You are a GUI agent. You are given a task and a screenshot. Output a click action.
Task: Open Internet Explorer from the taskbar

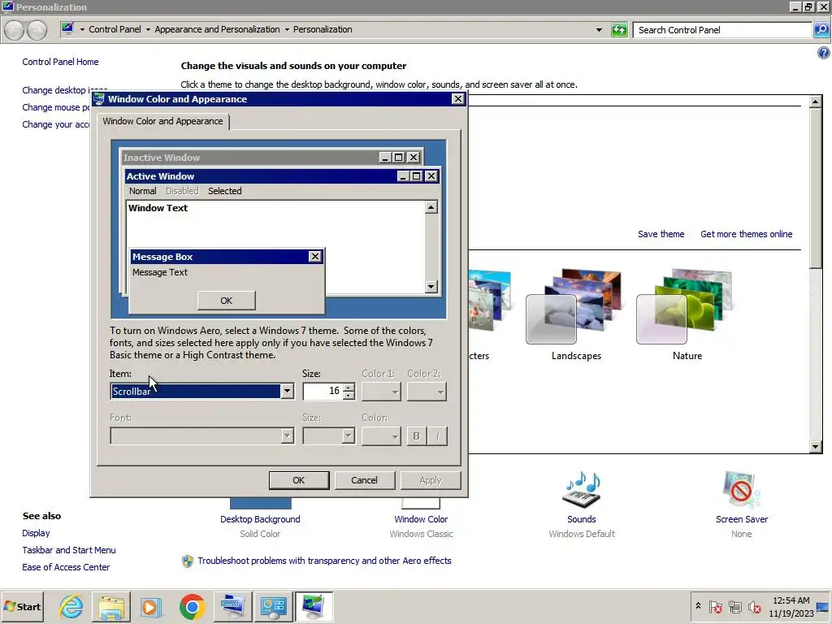[x=71, y=606]
